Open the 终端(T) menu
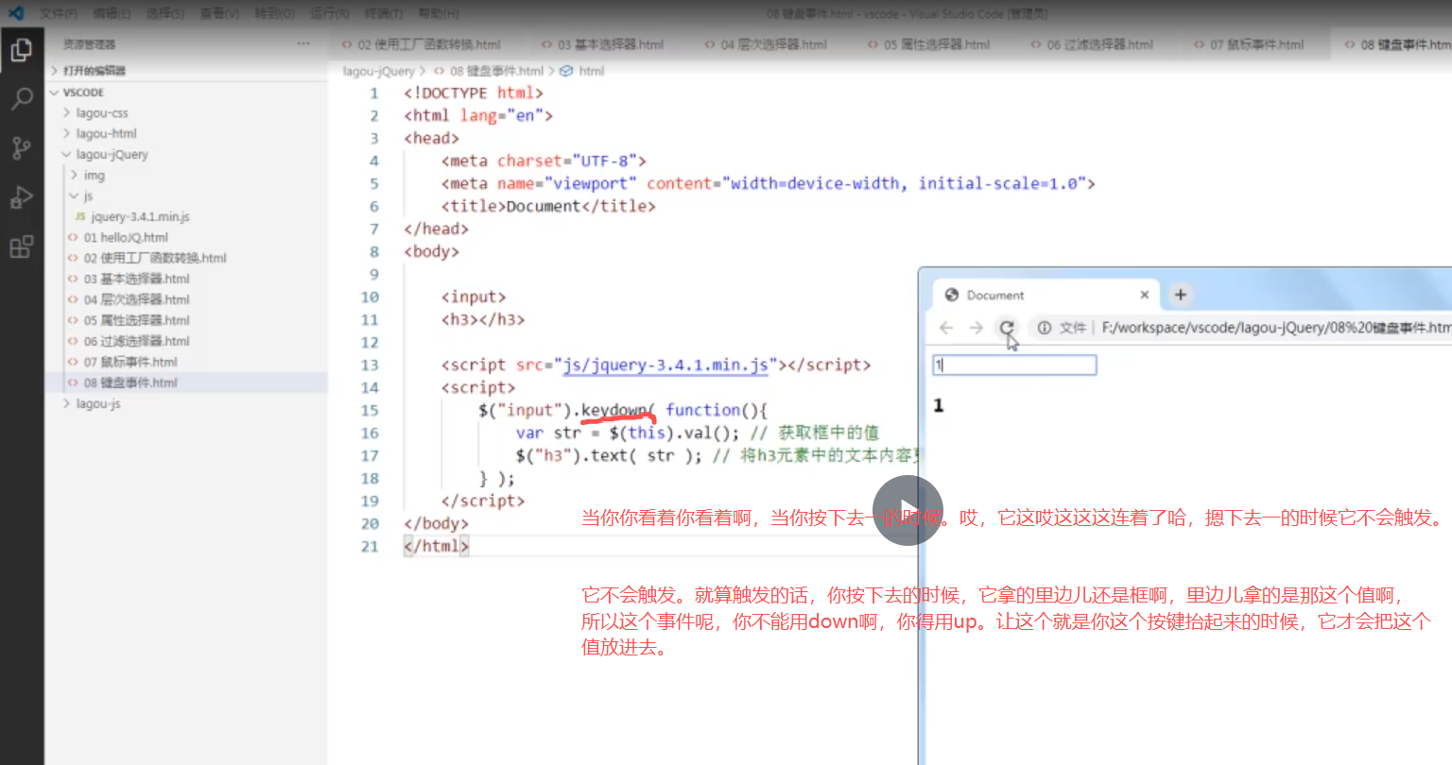This screenshot has width=1452, height=765. (x=382, y=13)
